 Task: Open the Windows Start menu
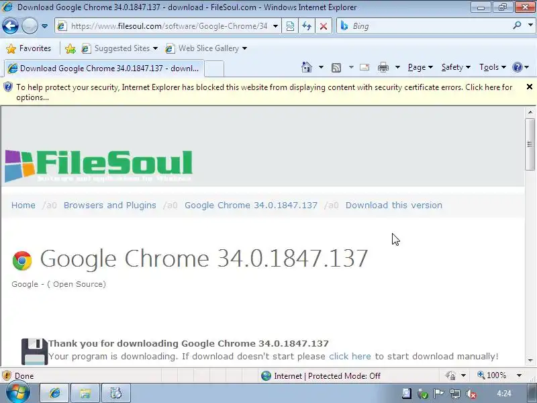tap(18, 393)
